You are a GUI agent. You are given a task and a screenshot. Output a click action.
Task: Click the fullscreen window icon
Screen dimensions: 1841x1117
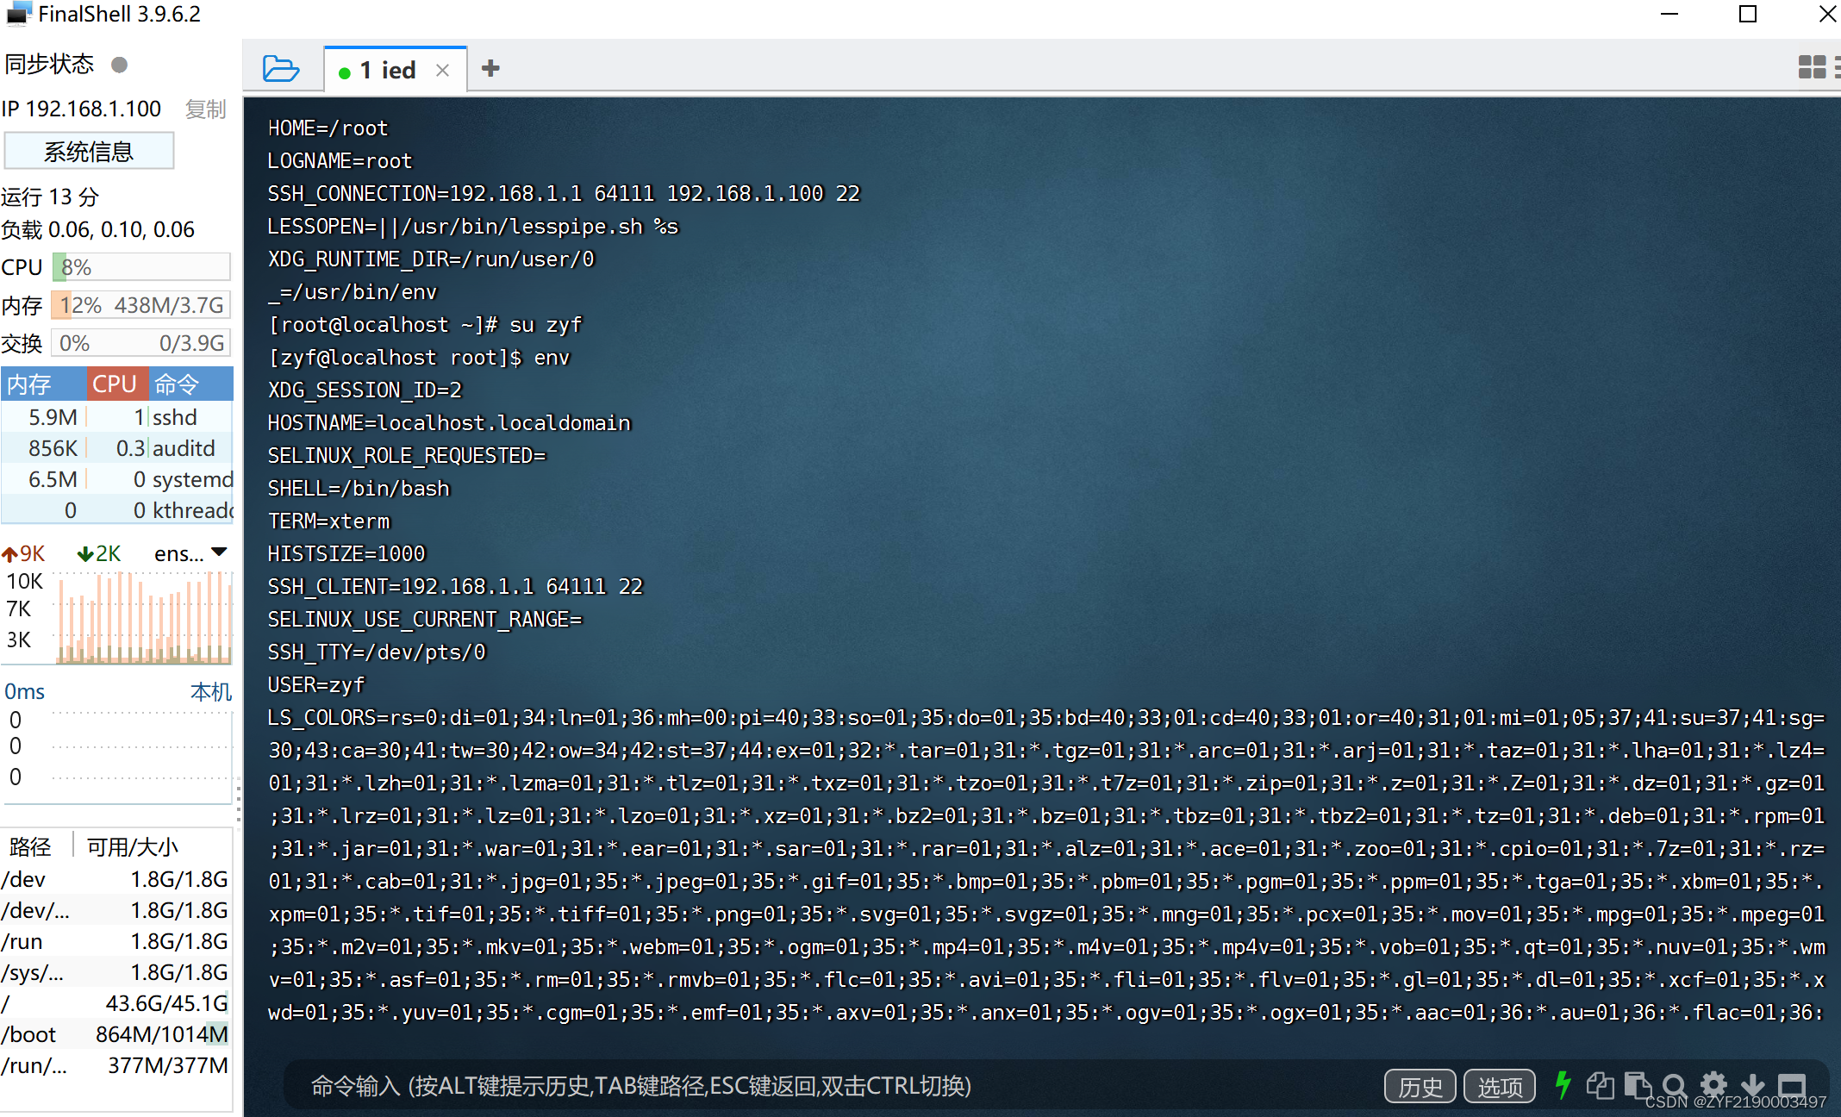[x=1792, y=1085]
